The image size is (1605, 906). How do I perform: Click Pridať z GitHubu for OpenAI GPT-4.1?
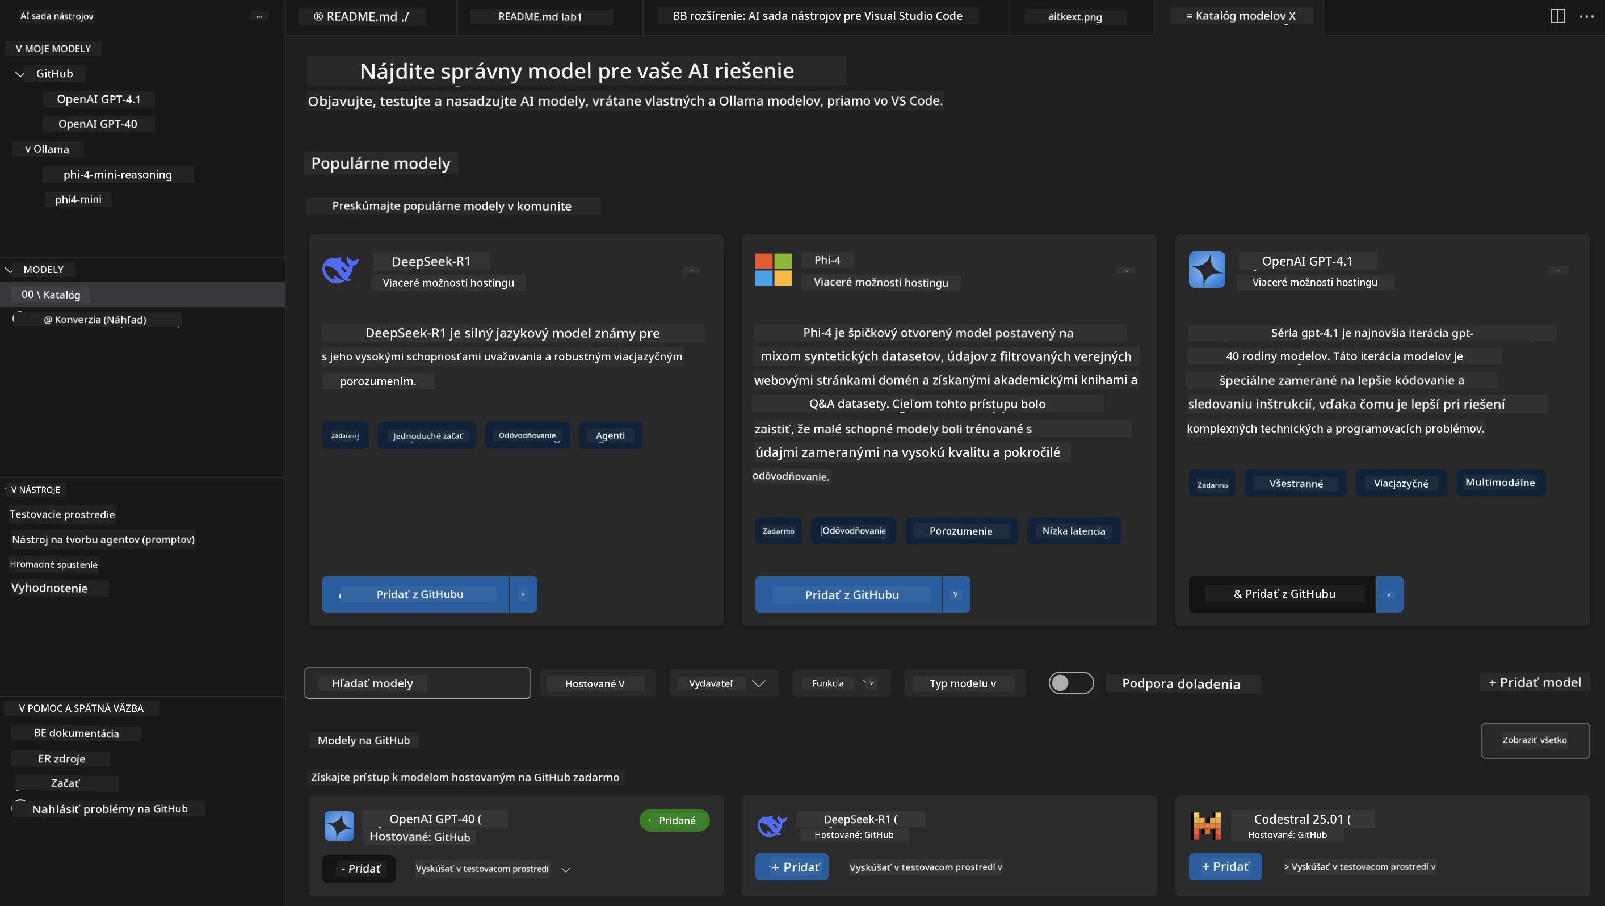[x=1282, y=594]
